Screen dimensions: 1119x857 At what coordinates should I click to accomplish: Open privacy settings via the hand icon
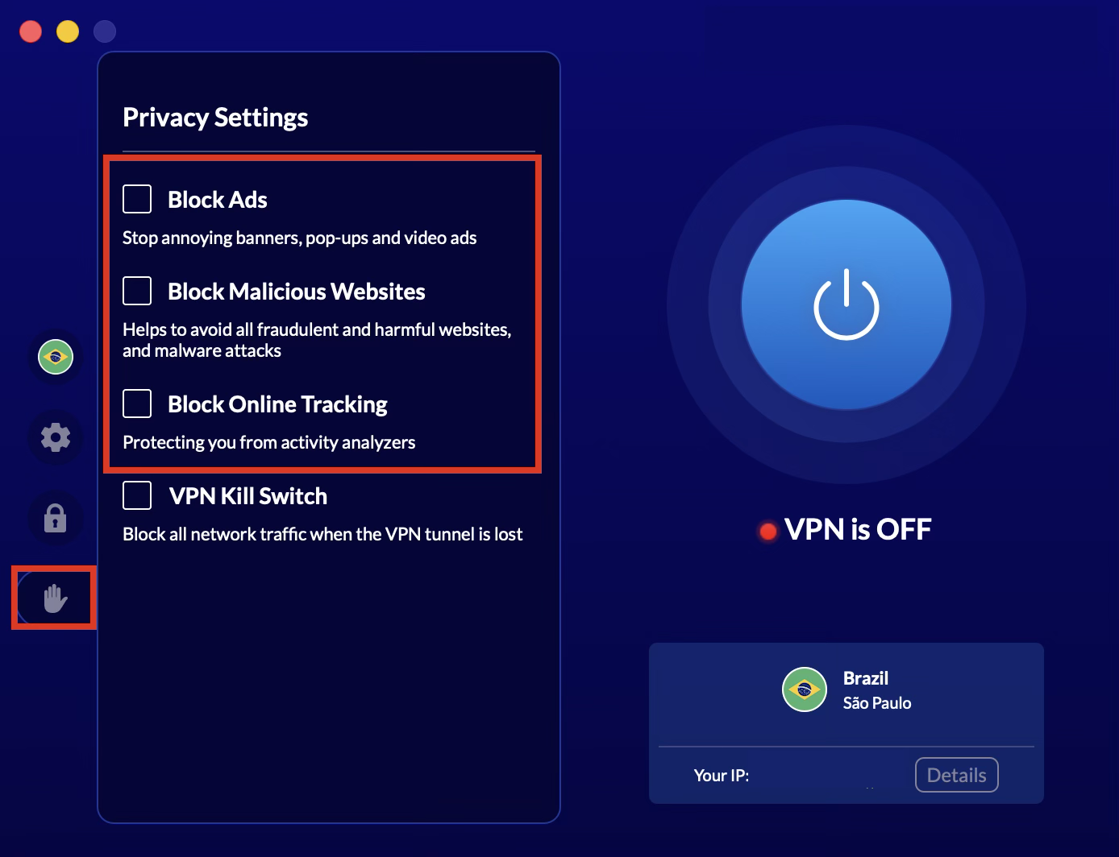point(53,598)
